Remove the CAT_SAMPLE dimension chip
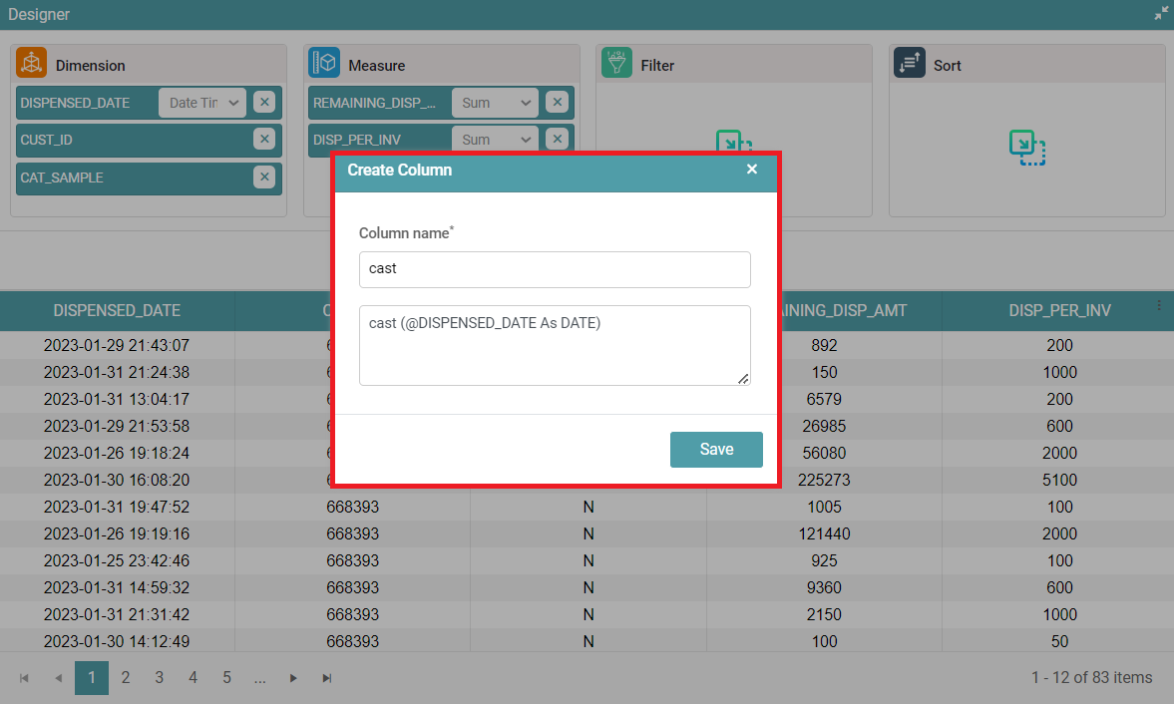The image size is (1174, 704). (263, 176)
